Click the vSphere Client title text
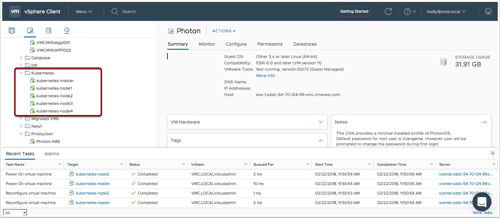Image resolution: width=500 pixels, height=218 pixels. (42, 11)
